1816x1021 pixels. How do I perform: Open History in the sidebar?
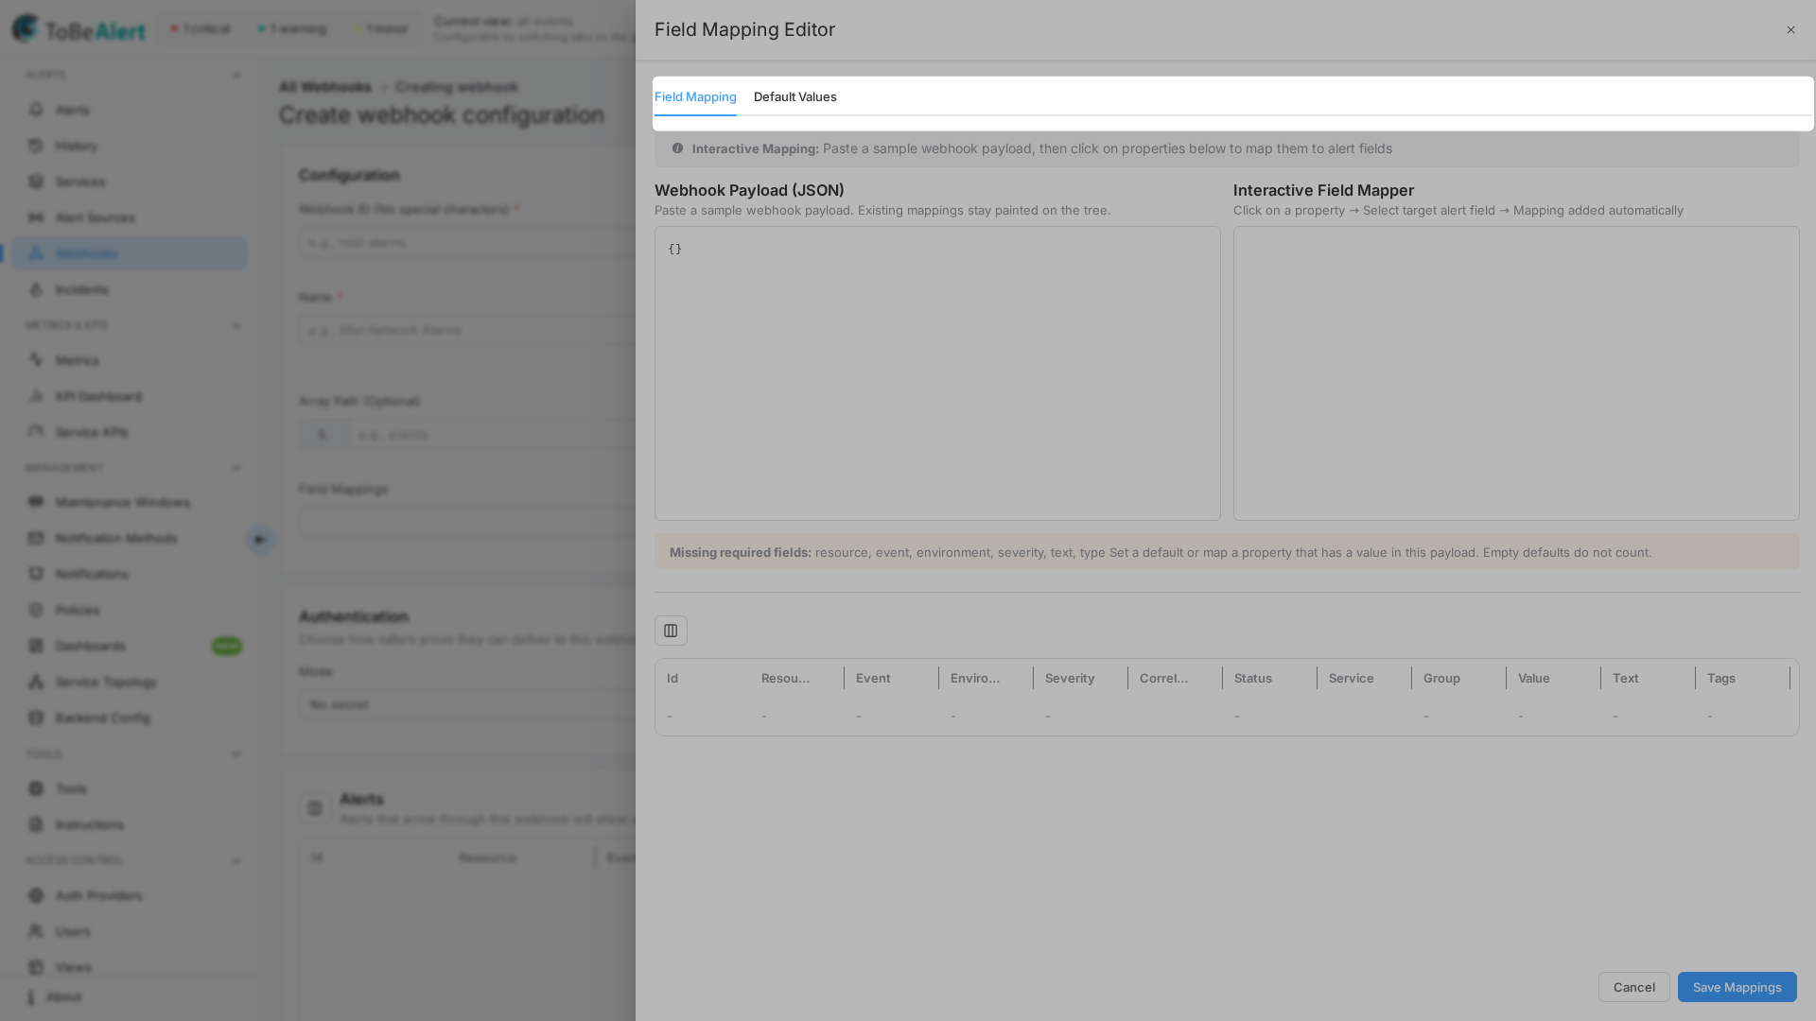coord(130,146)
